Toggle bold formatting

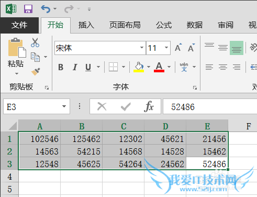(61, 67)
